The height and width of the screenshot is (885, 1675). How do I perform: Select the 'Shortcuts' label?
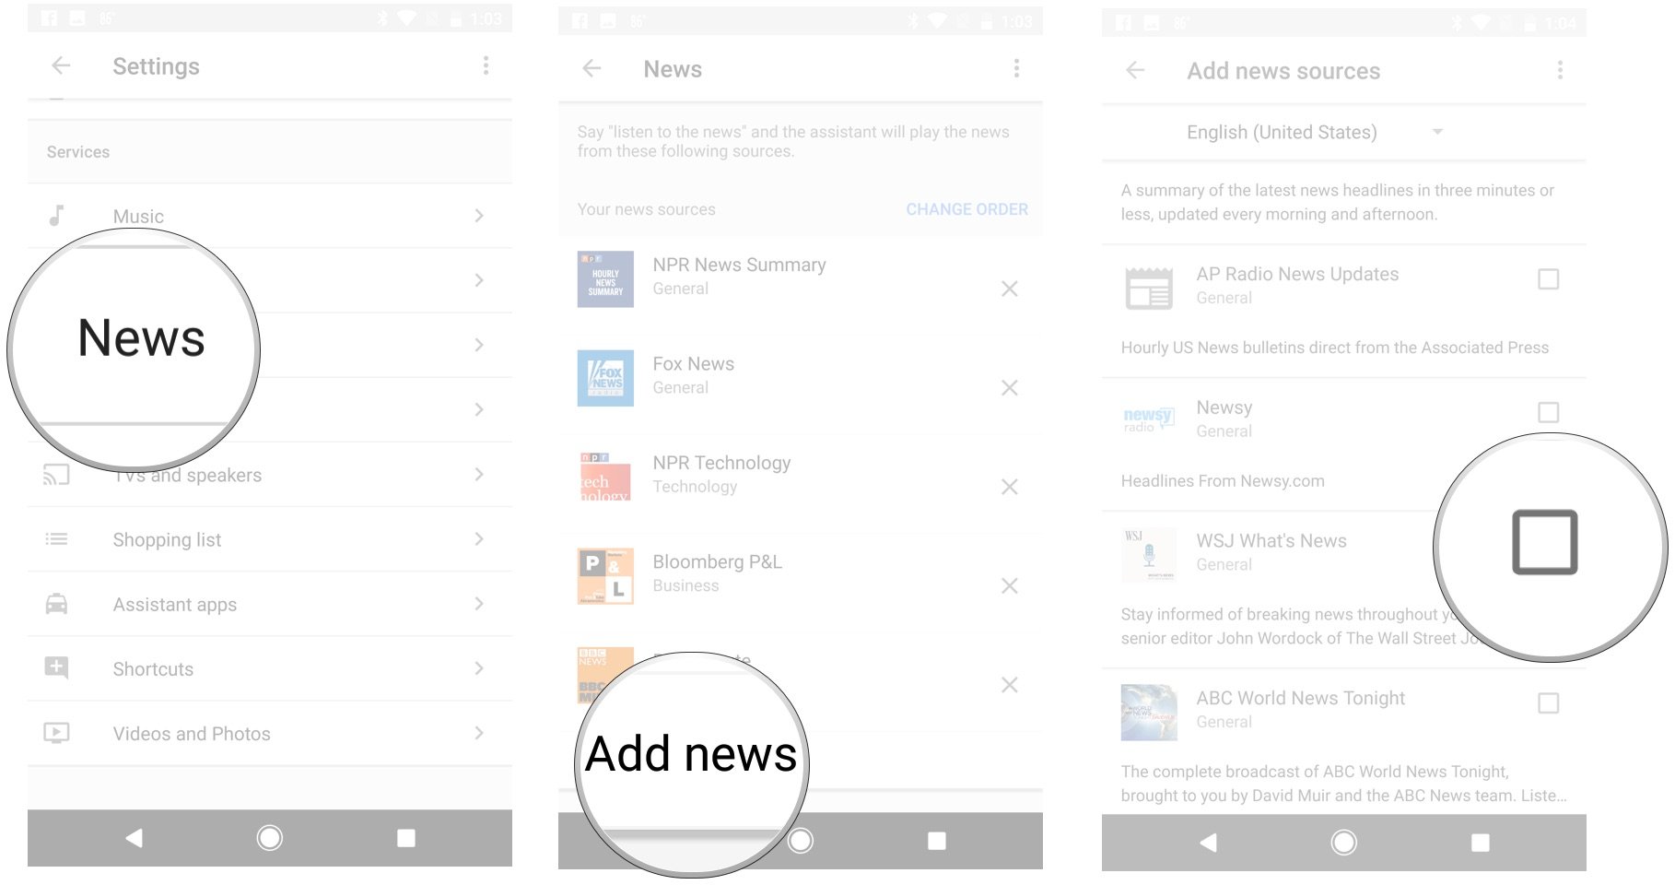153,669
